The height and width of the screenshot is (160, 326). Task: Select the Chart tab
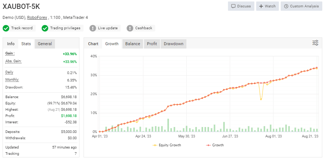pos(93,44)
